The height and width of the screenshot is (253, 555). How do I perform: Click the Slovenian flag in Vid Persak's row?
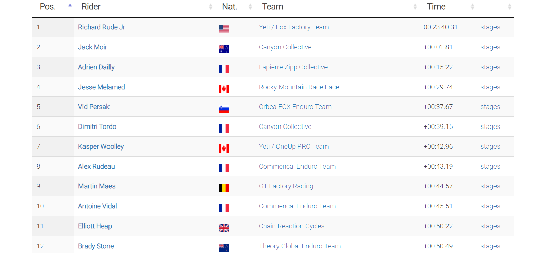click(x=224, y=109)
